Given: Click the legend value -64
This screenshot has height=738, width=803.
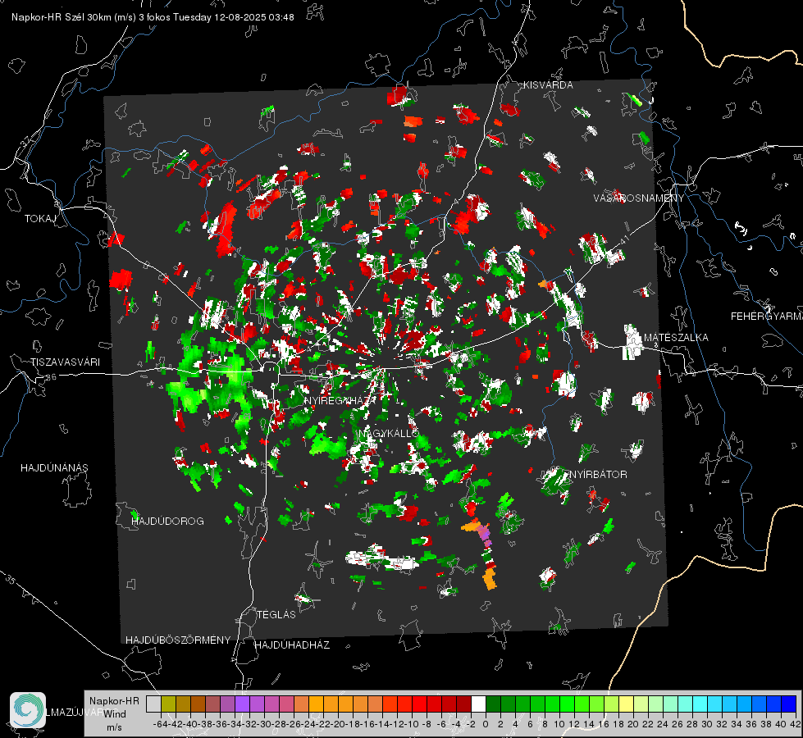Looking at the screenshot, I should click(161, 725).
